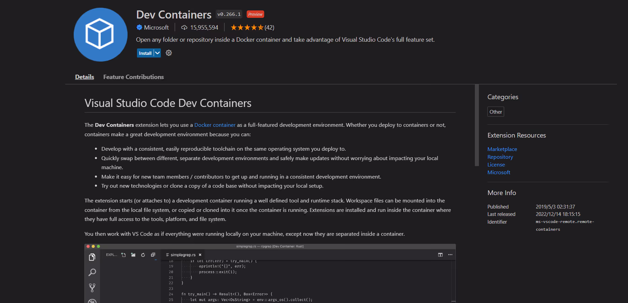
Task: Click the install count 15,955,594
Action: (204, 28)
